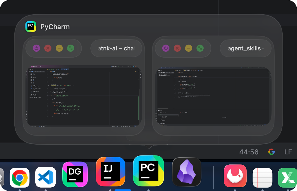This screenshot has height=191, width=297.
Task: Select the atnk-ai window preview thumbnail
Action: point(84,95)
